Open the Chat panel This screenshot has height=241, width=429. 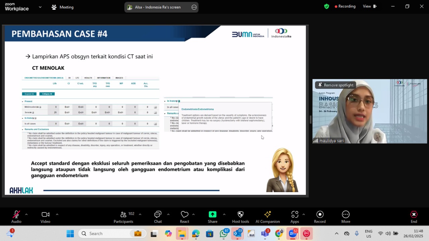158,217
